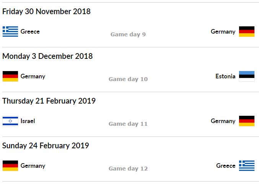Viewport: 259px width, 185px height.
Task: Click the Estonia flag icon
Action: coord(247,76)
